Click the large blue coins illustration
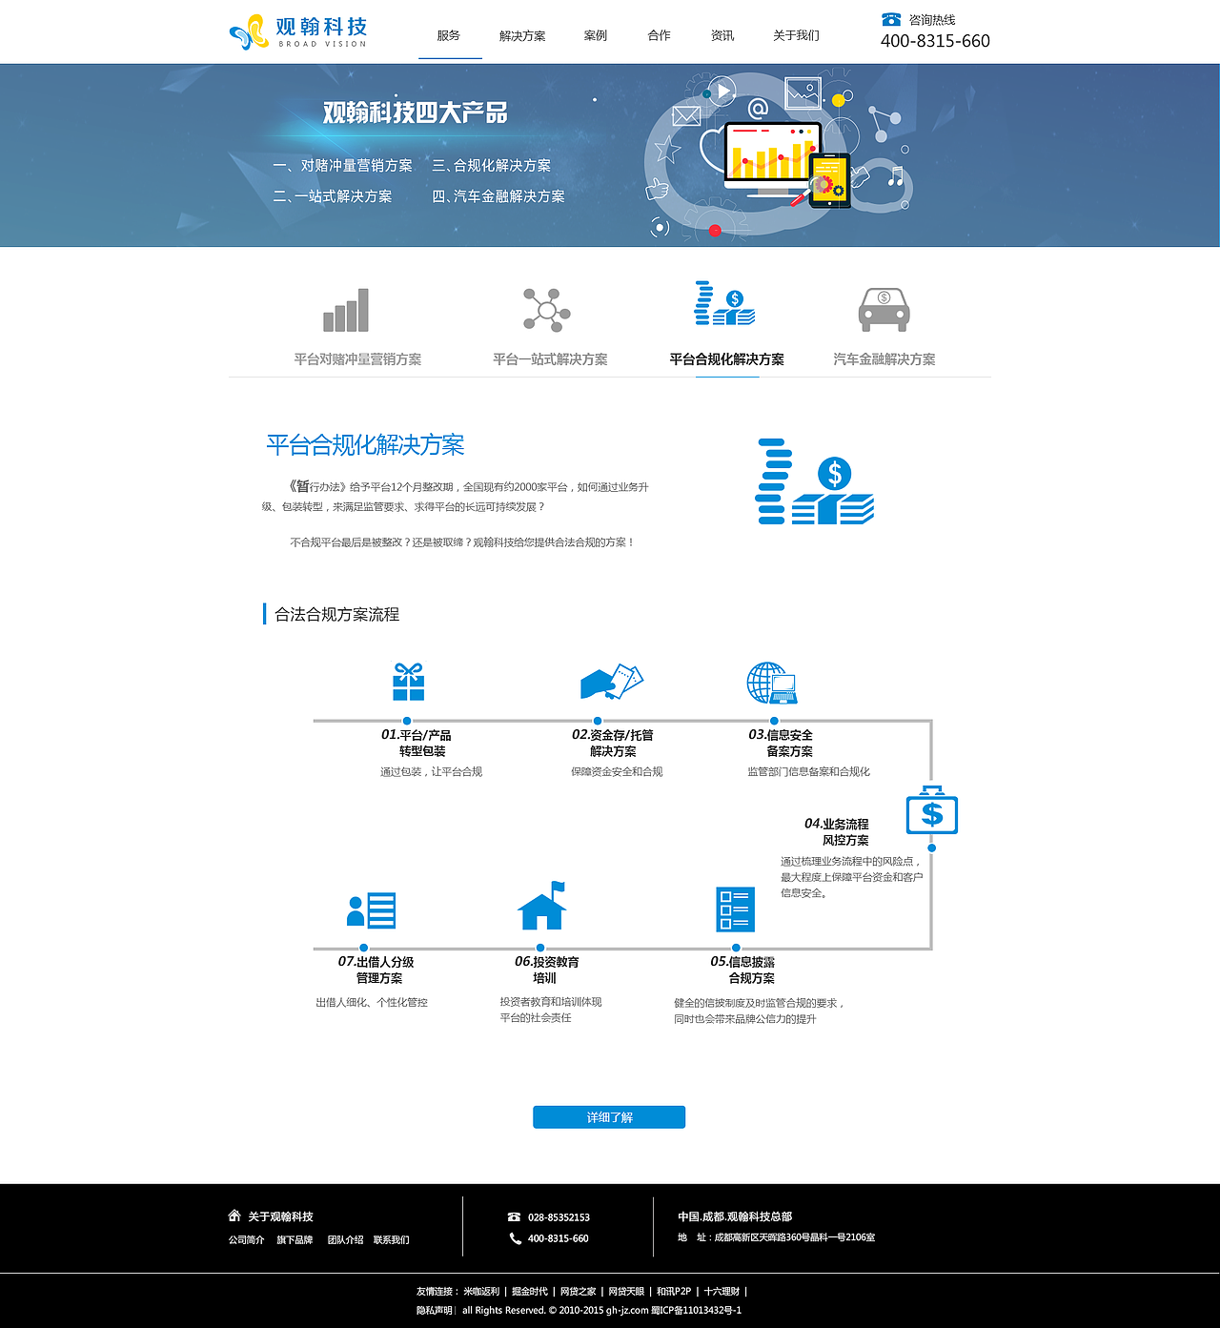 point(815,481)
